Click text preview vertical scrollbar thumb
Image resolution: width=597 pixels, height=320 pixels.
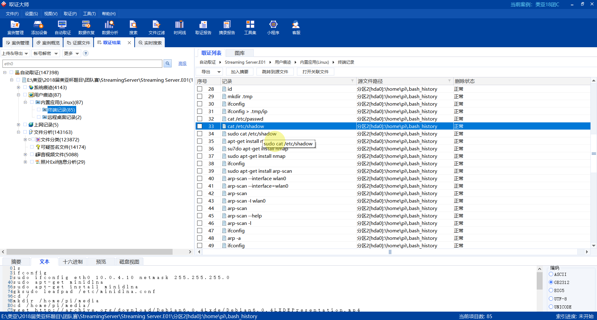tap(539, 281)
